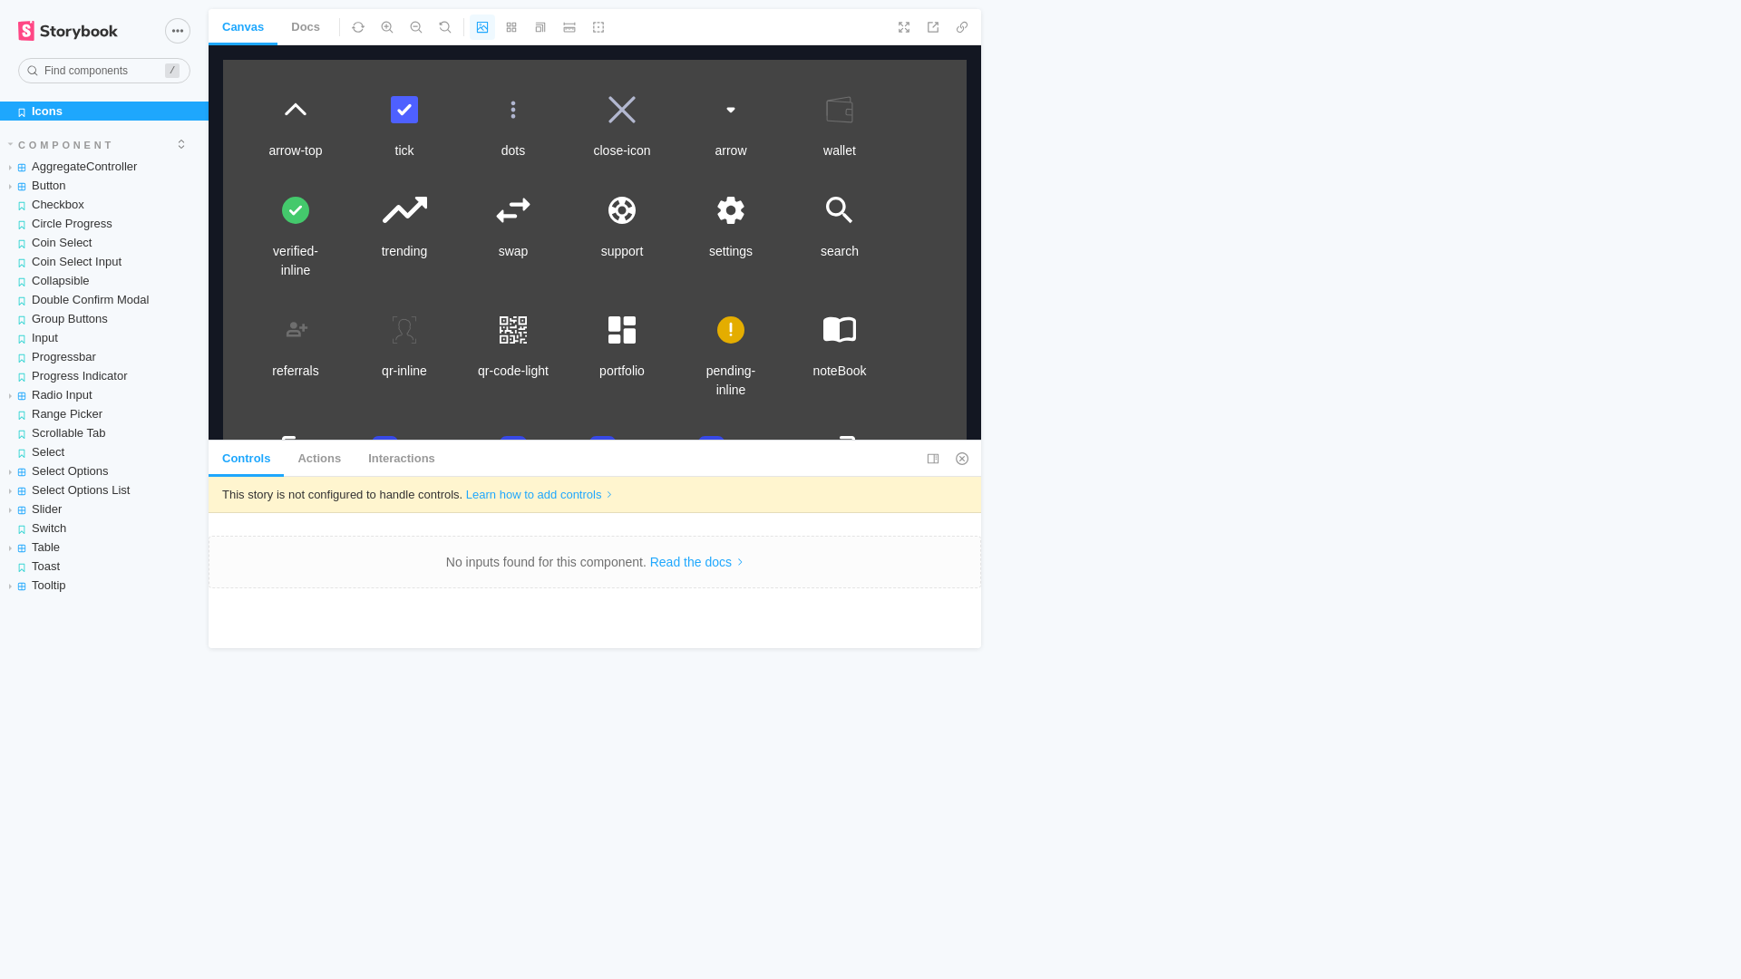Click the support lifebuoy icon
This screenshot has height=979, width=1741.
[622, 210]
